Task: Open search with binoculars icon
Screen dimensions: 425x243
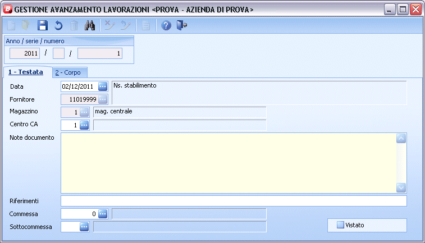Action: (89, 25)
